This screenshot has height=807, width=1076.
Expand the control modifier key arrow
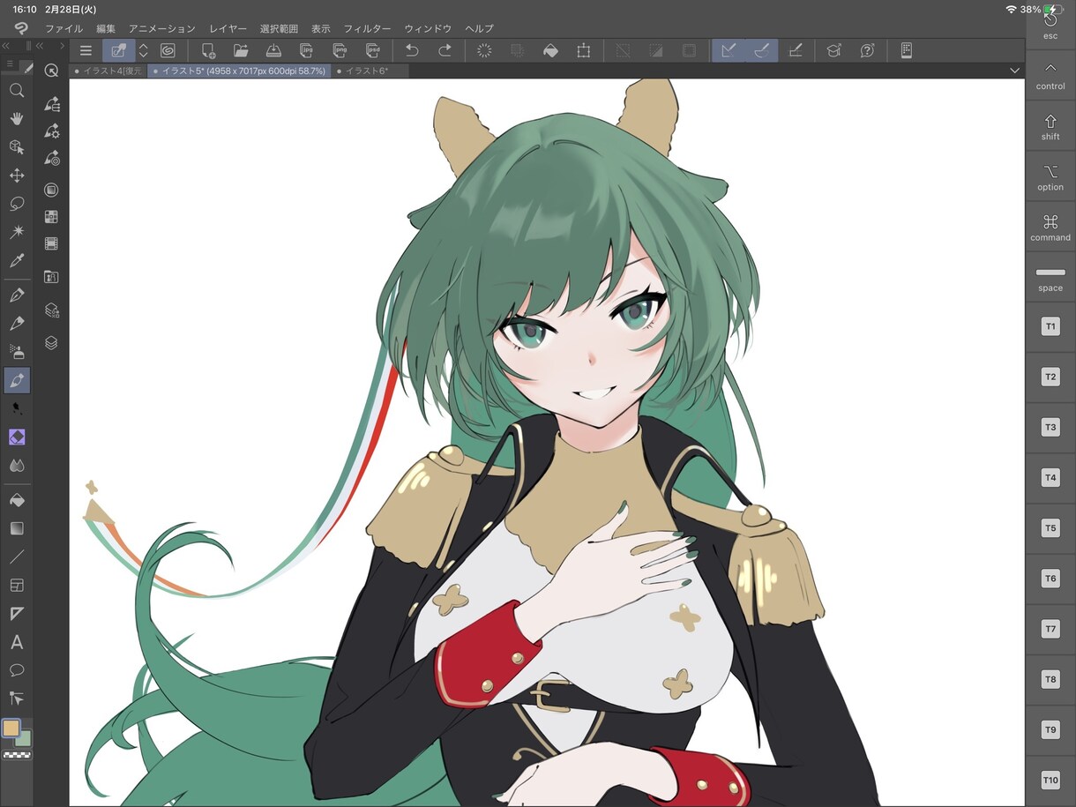[x=1050, y=74]
